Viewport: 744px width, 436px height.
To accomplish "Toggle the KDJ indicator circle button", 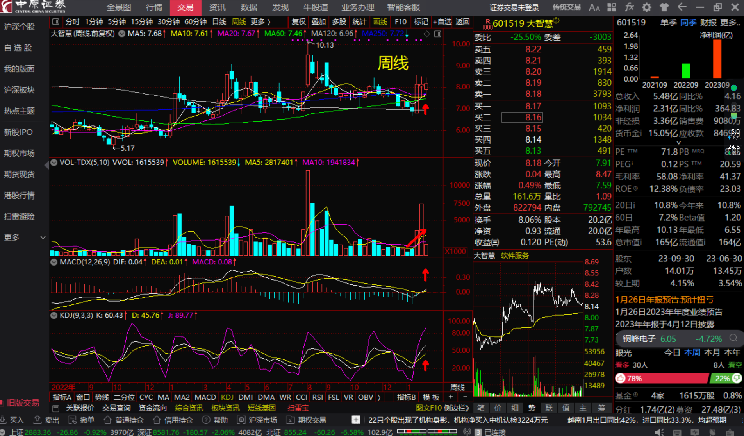I will (x=54, y=315).
